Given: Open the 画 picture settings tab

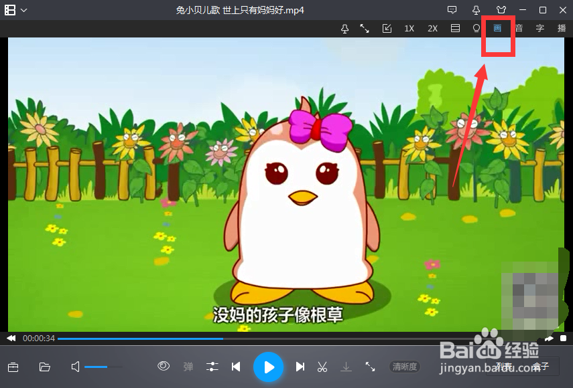Looking at the screenshot, I should [497, 28].
